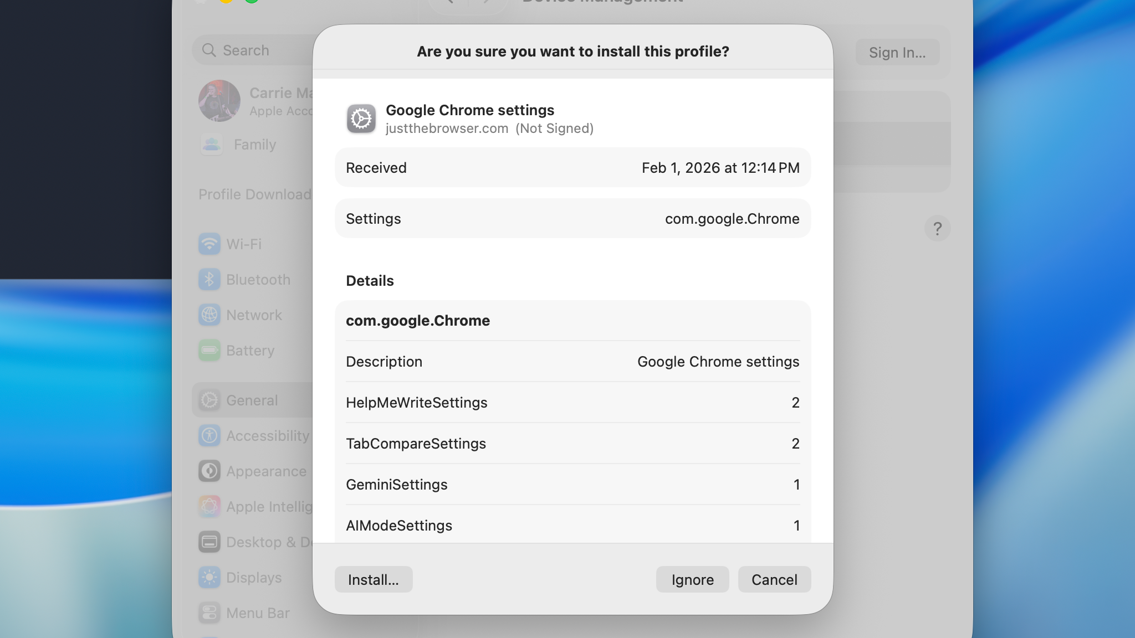Viewport: 1135px width, 638px height.
Task: Open Bluetooth settings via its sidebar icon
Action: 209,280
